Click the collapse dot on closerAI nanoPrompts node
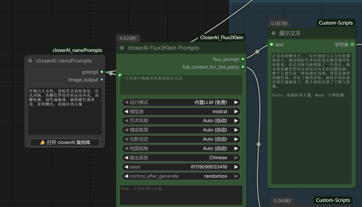Viewport: 362px width, 207px height. coord(30,61)
